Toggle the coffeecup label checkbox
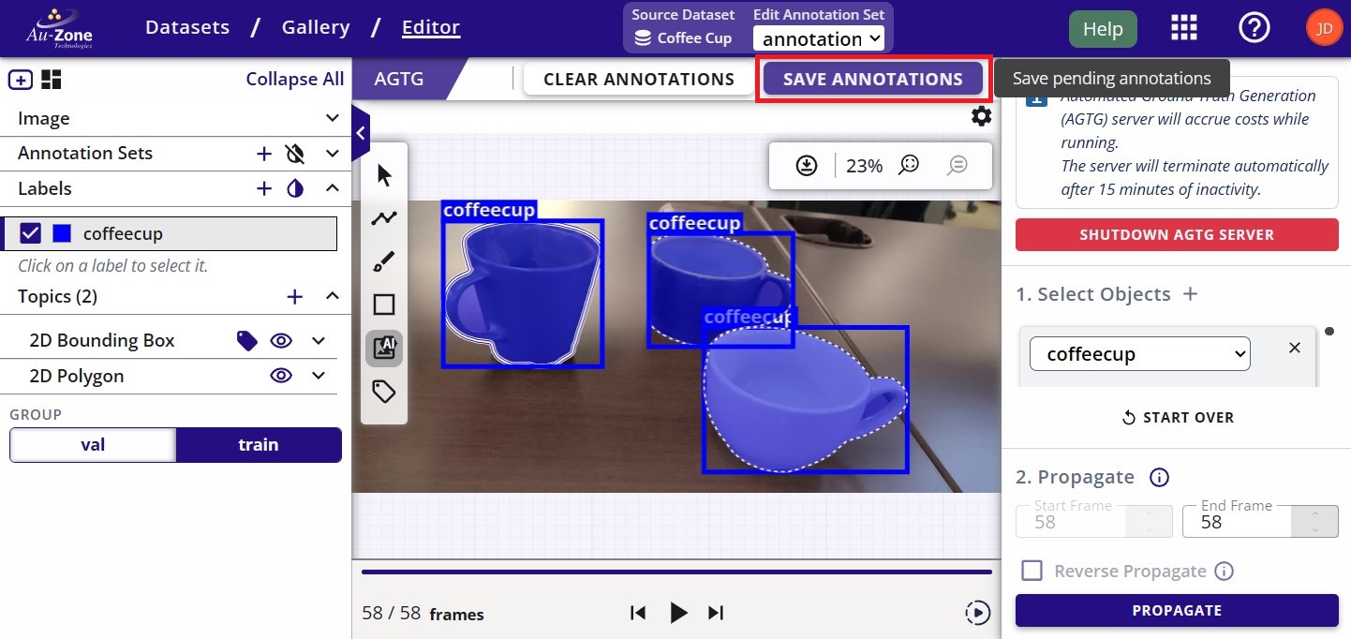 [30, 233]
